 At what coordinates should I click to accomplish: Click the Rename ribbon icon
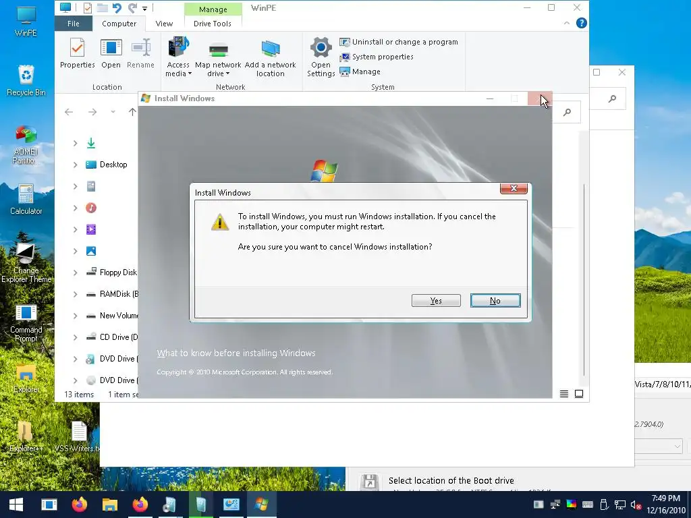(140, 53)
